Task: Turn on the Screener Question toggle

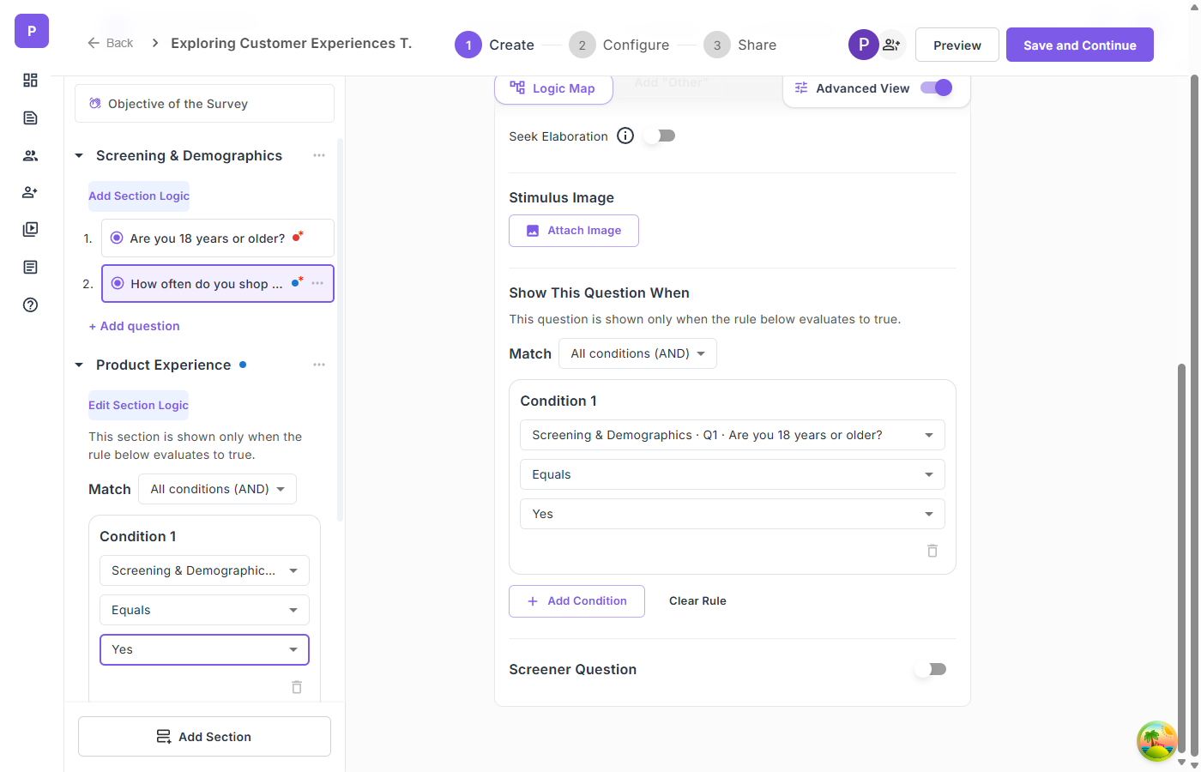Action: point(931,670)
